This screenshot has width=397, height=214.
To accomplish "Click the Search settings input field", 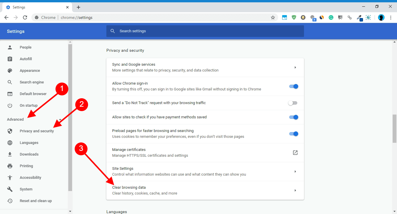I will [205, 31].
